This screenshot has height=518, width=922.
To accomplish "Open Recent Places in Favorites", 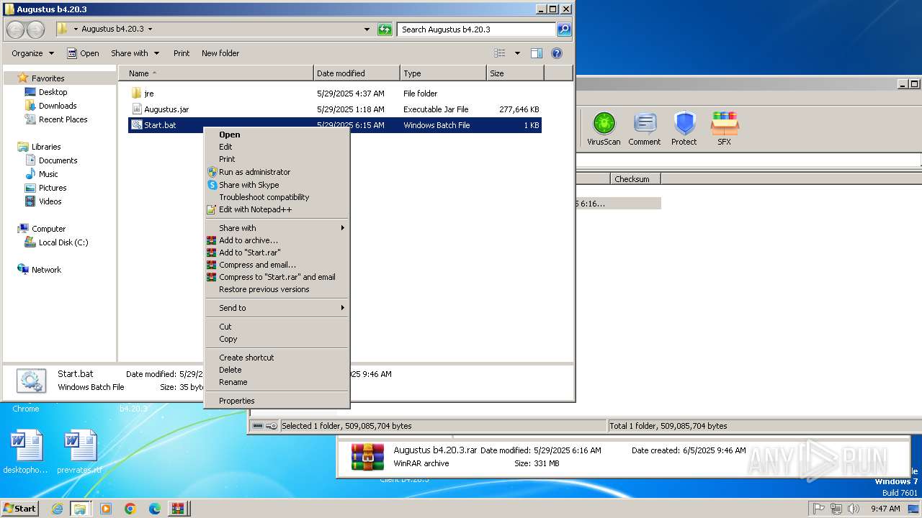I will [63, 119].
